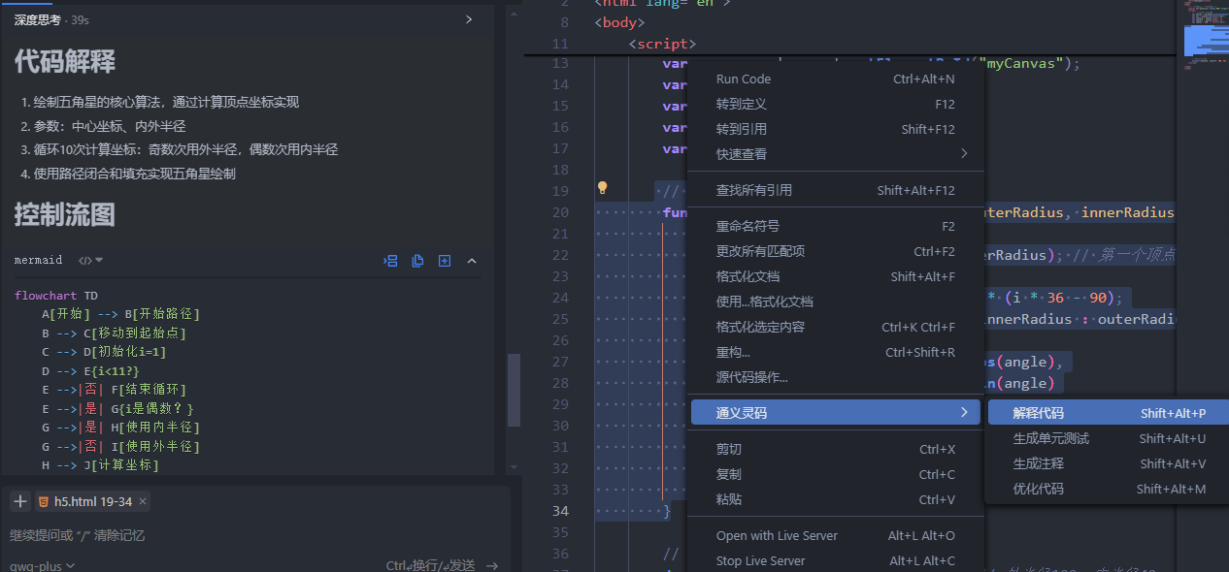Screen dimensions: 1229x572
Task: Select 粘贴 from context menu
Action: click(836, 499)
